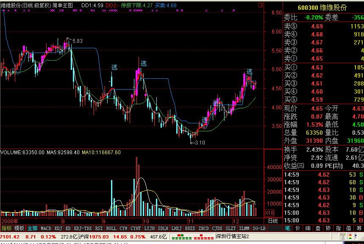Switch indicator to BOLL
This screenshot has height=244, width=364.
111,228
